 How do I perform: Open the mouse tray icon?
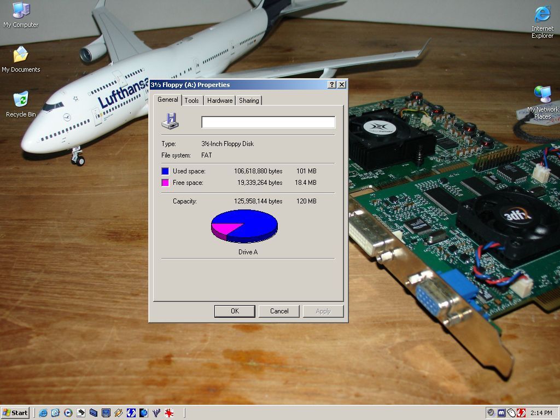point(511,413)
